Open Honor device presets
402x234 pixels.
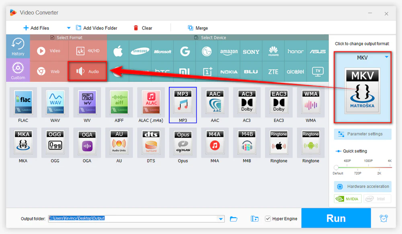pyautogui.click(x=295, y=51)
